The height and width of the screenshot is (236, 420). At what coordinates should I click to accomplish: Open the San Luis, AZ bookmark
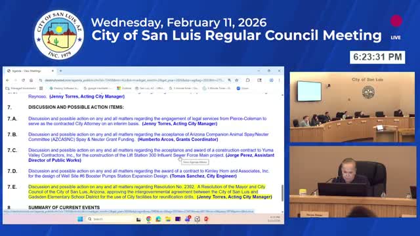[x=150, y=88]
